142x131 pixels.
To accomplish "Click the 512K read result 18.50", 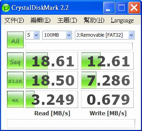I will click(52, 80).
